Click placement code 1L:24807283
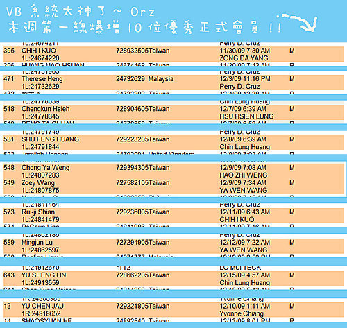347x328 pixels. pos(40,175)
